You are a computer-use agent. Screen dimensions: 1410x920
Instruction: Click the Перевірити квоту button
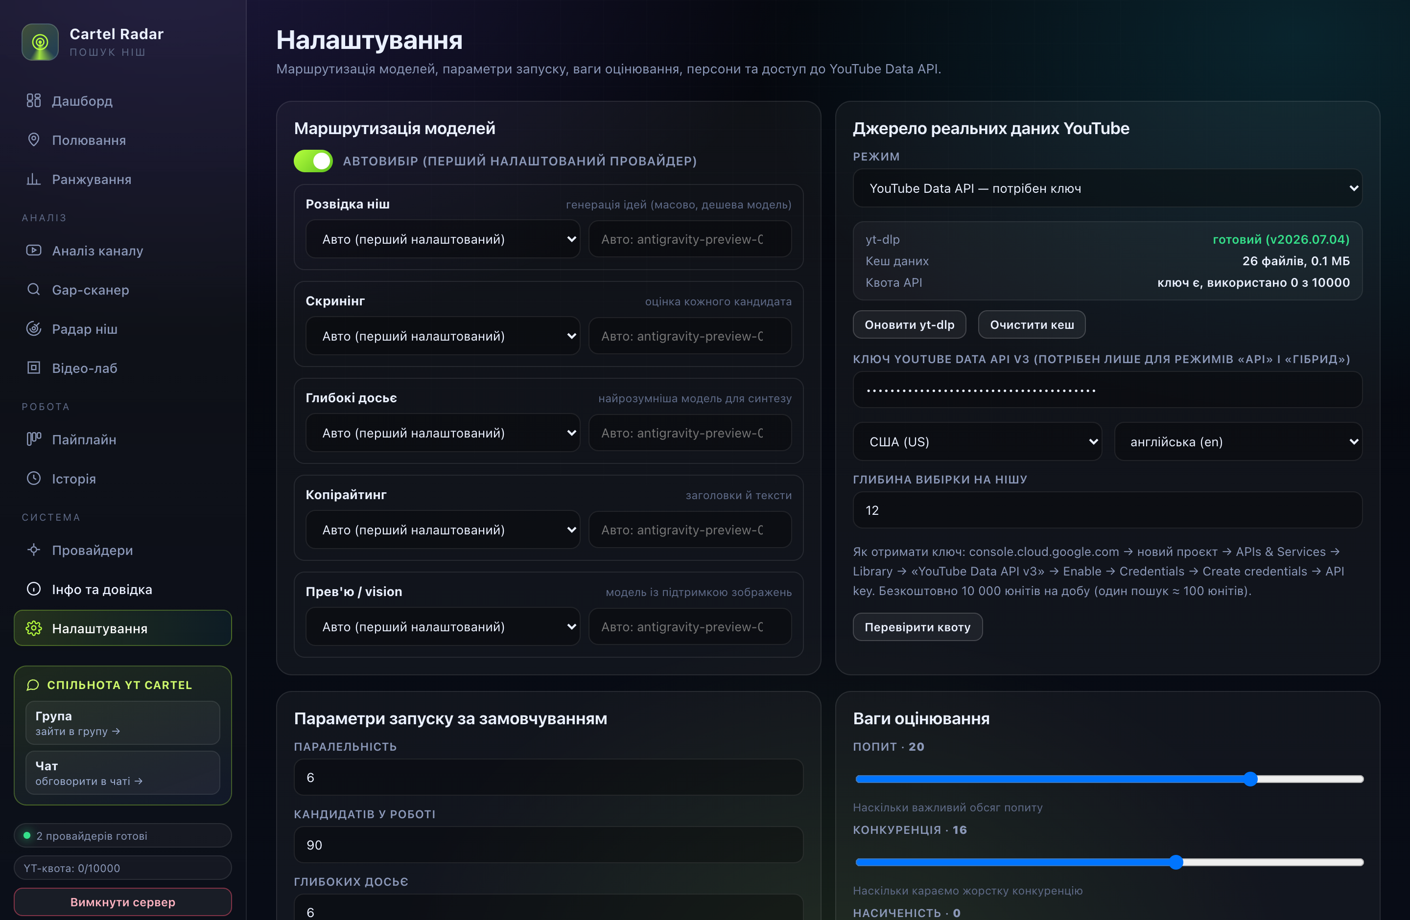[x=917, y=627]
